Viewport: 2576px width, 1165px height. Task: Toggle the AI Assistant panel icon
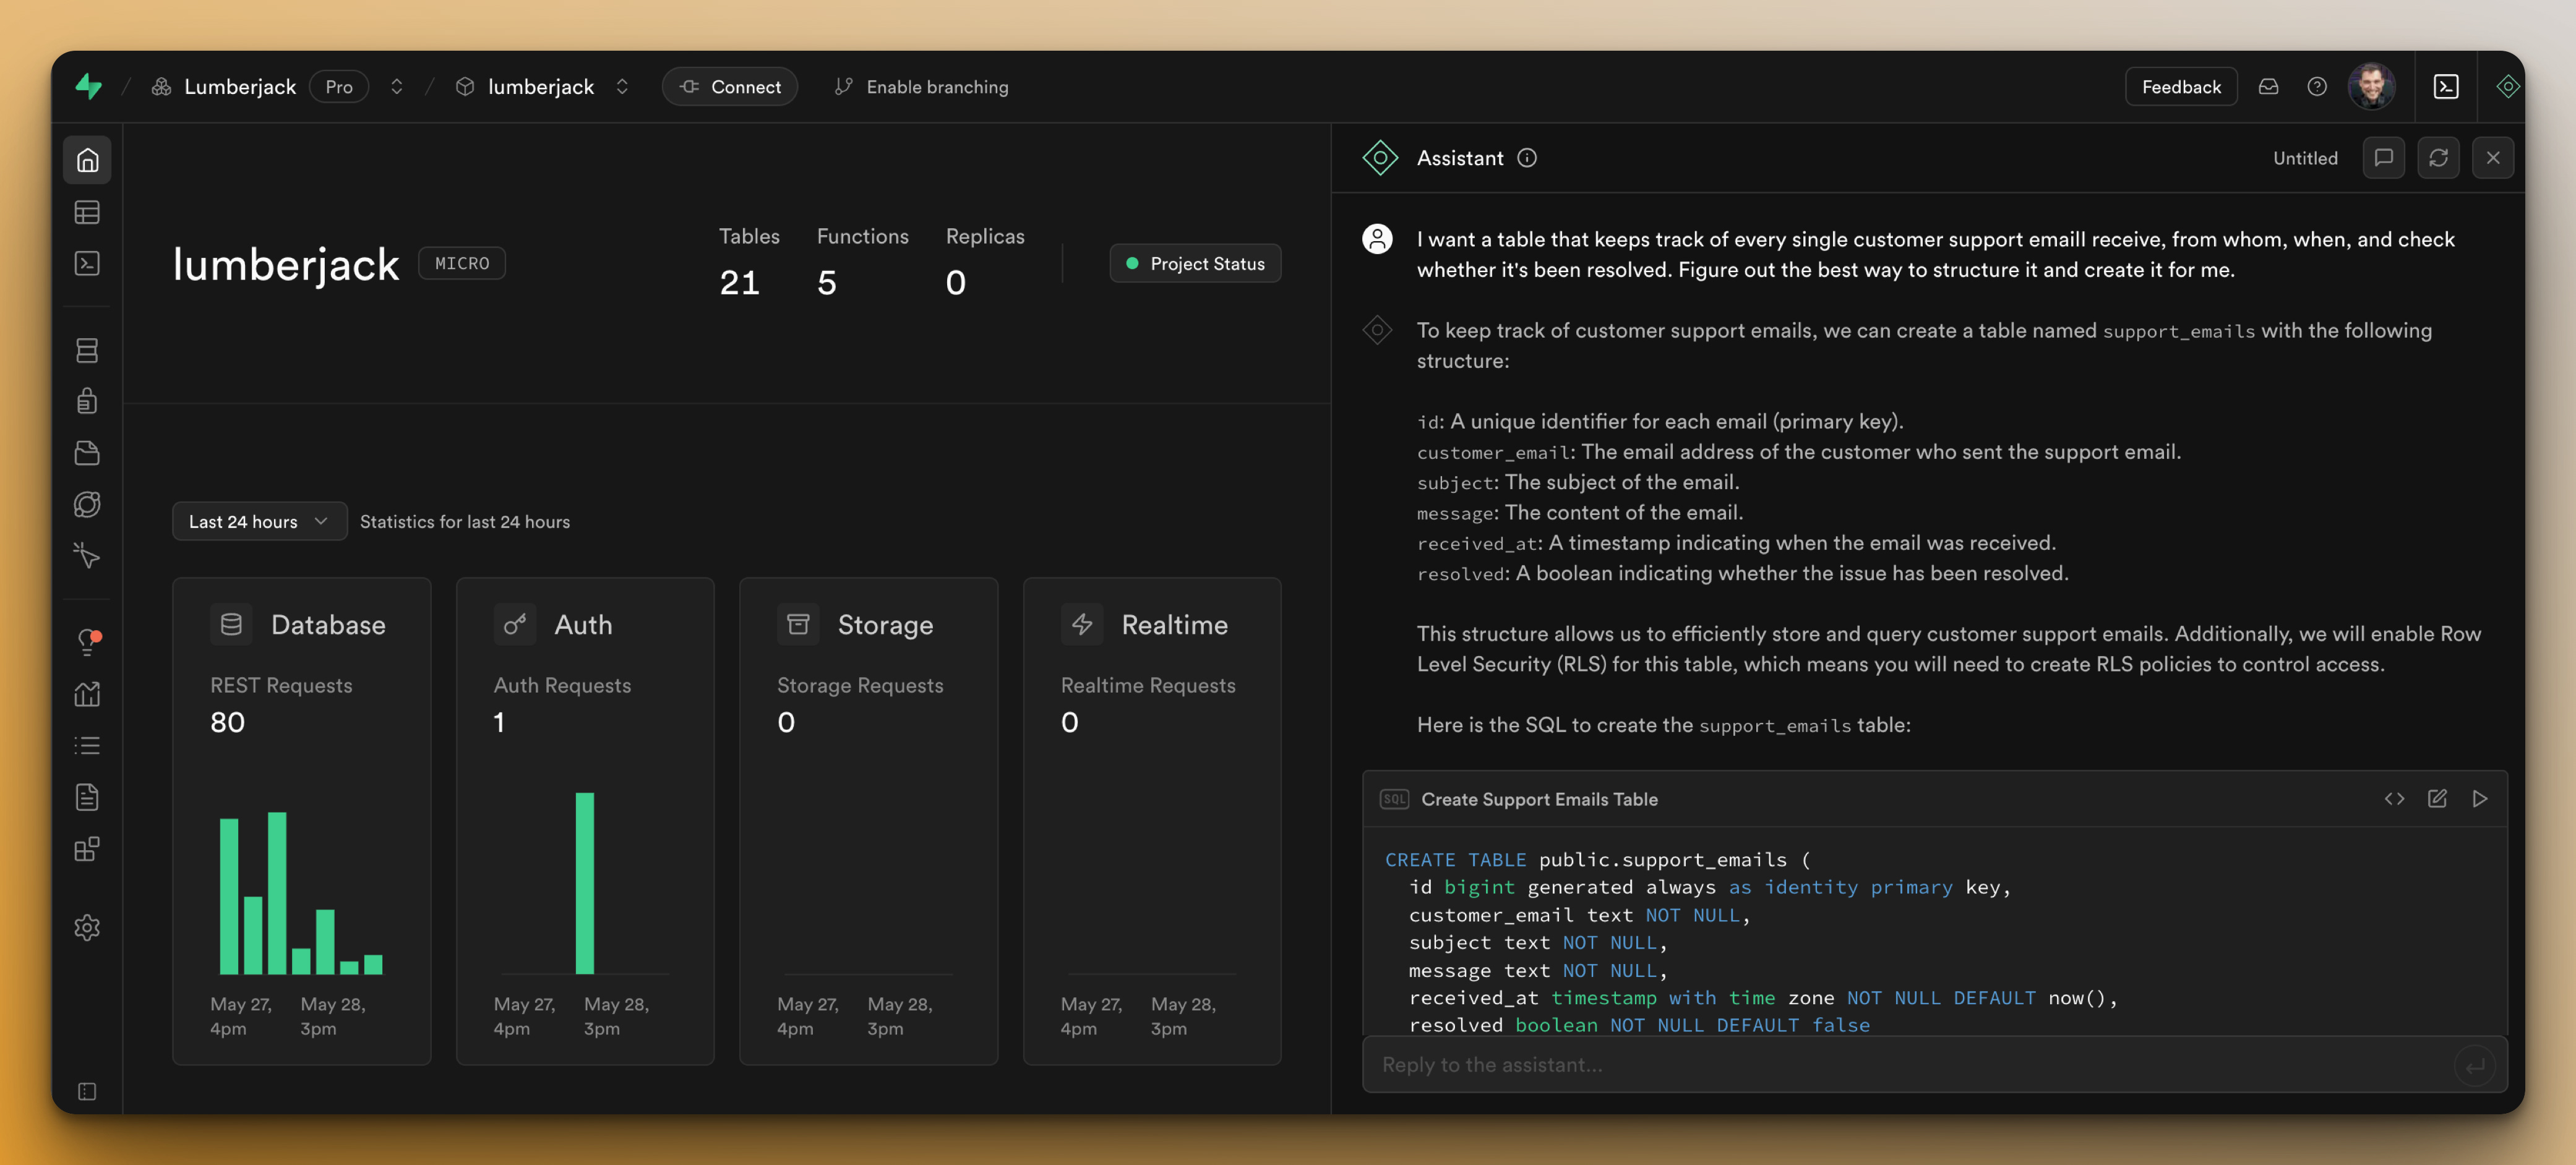click(x=2506, y=87)
